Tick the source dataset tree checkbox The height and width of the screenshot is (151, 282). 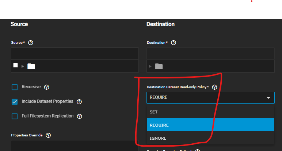tap(15, 65)
